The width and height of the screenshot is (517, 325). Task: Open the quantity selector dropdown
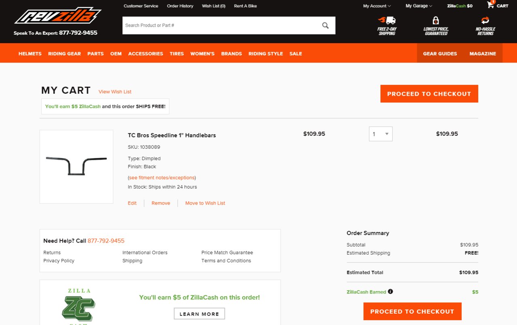pyautogui.click(x=381, y=134)
